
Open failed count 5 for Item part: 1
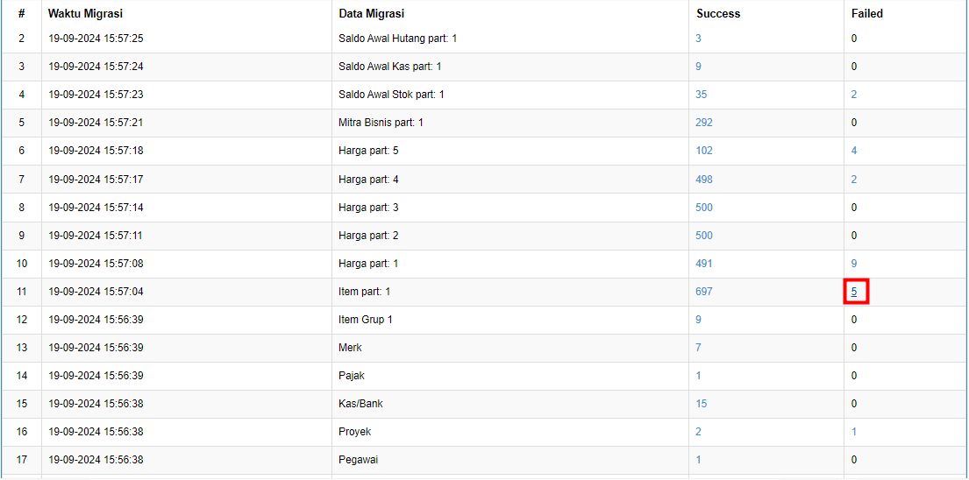click(x=853, y=292)
